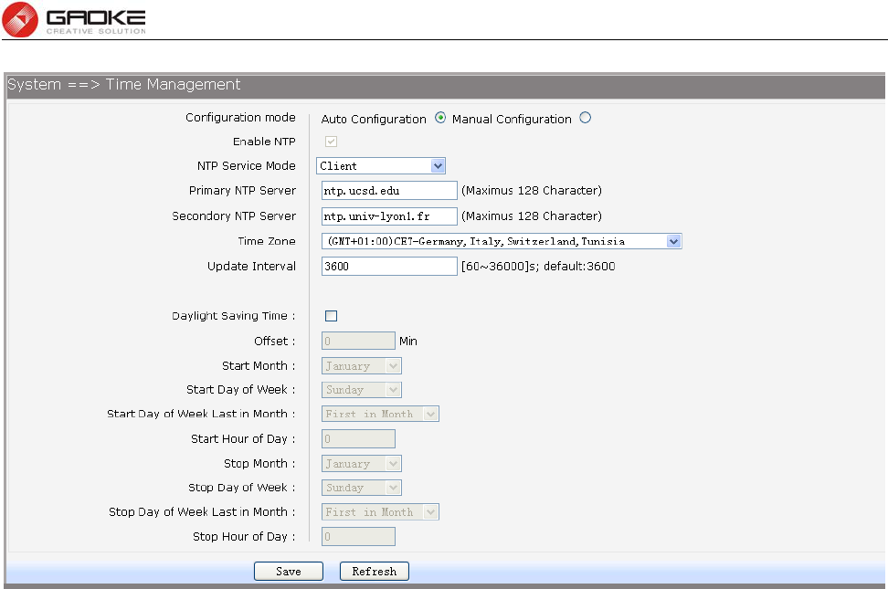Click the 'Daylight Saving Time :' label
Image resolution: width=888 pixels, height=589 pixels.
pyautogui.click(x=234, y=316)
